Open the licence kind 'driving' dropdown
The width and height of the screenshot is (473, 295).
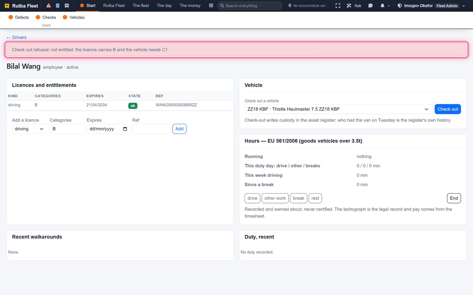(30, 129)
